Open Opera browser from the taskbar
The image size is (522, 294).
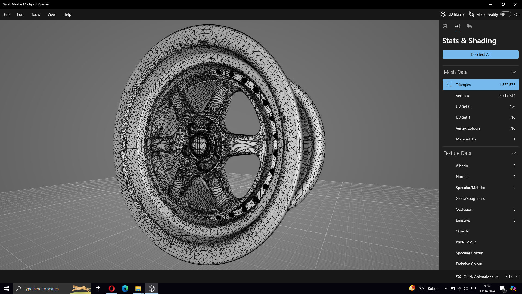coord(111,289)
